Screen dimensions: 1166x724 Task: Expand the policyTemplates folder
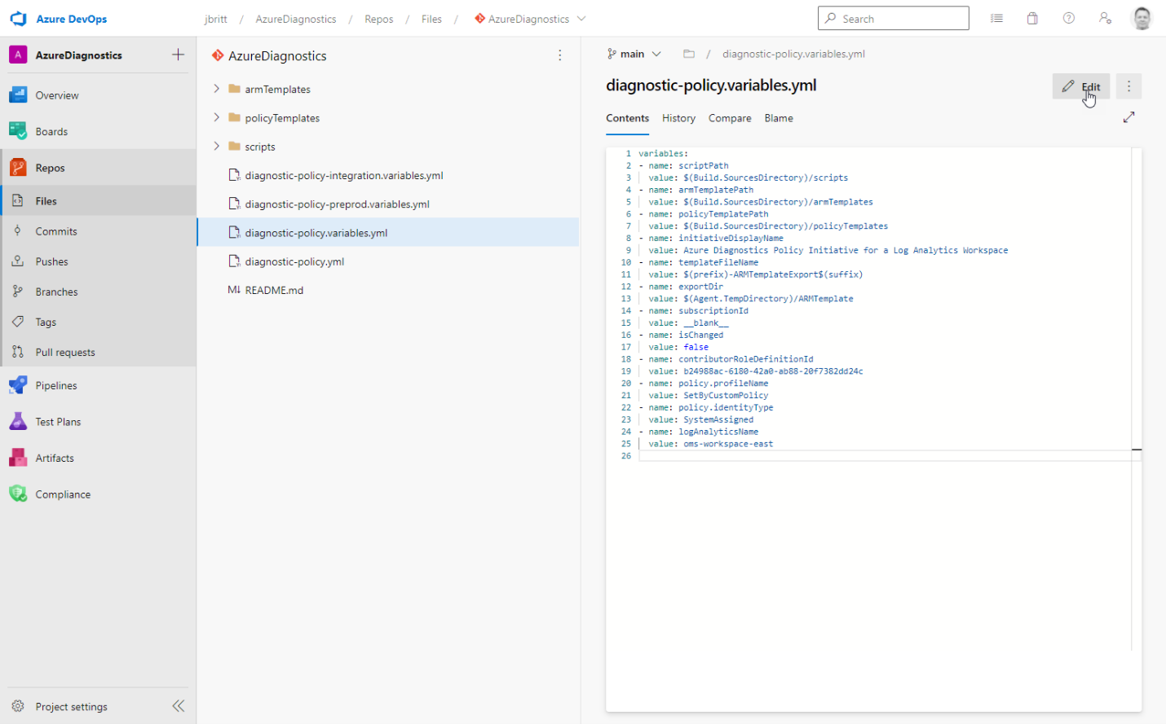pos(216,117)
